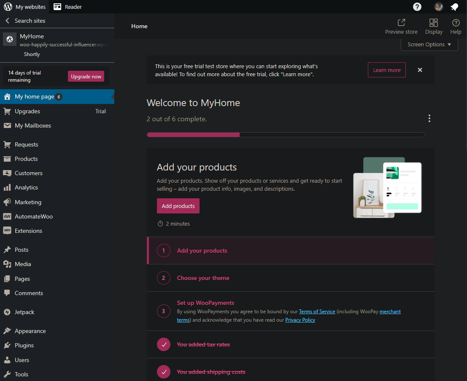
Task: Click completed checkmark for tax rates
Action: [164, 344]
